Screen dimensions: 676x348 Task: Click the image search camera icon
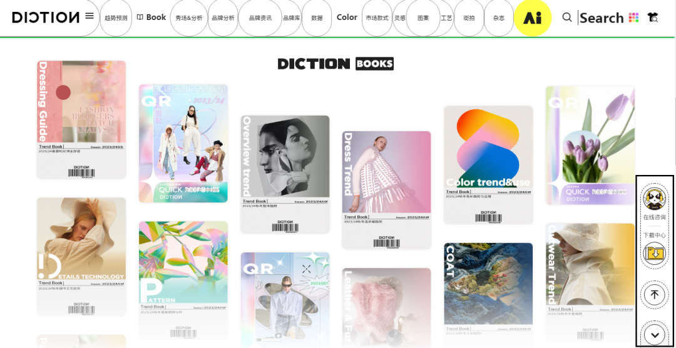(653, 17)
